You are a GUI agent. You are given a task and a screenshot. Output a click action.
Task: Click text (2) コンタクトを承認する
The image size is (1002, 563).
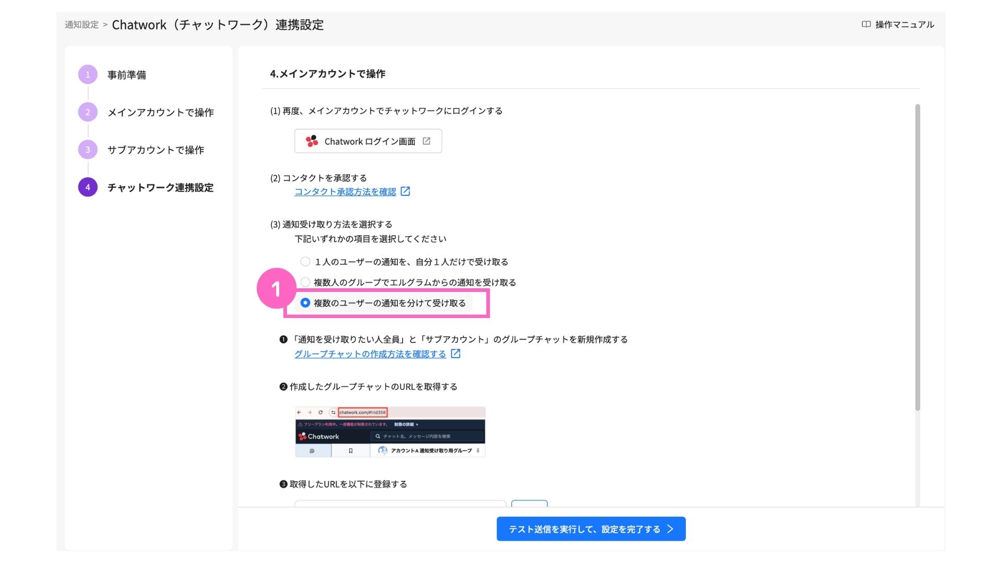tap(318, 178)
